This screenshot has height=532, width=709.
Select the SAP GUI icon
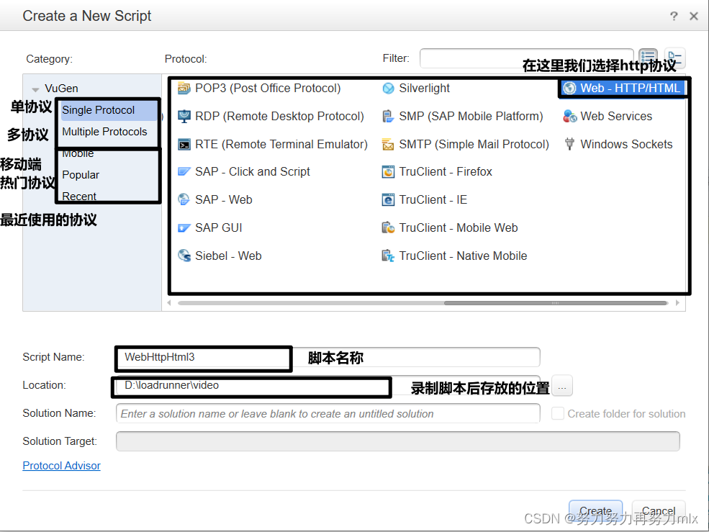[184, 227]
